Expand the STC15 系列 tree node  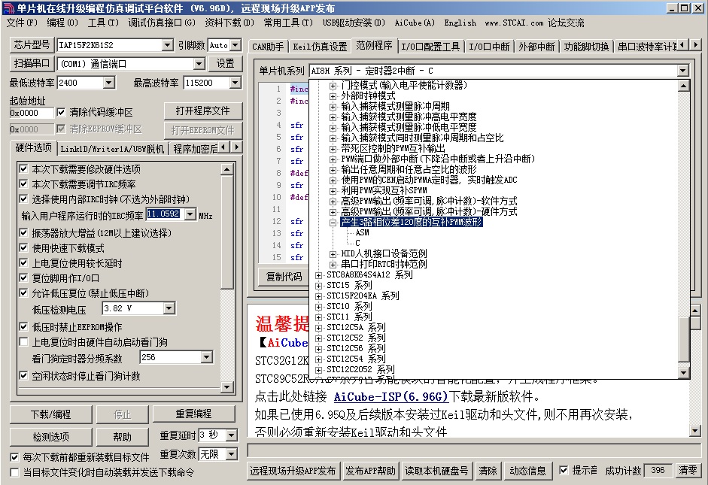319,286
